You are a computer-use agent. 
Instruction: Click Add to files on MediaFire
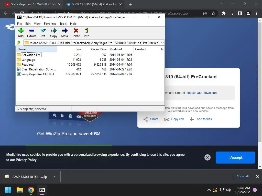201,119
